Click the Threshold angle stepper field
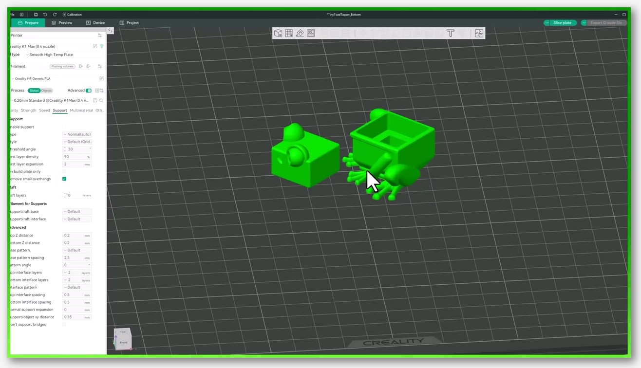 77,149
